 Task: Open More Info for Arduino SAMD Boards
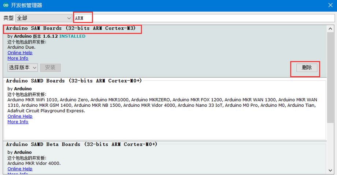click(18, 122)
